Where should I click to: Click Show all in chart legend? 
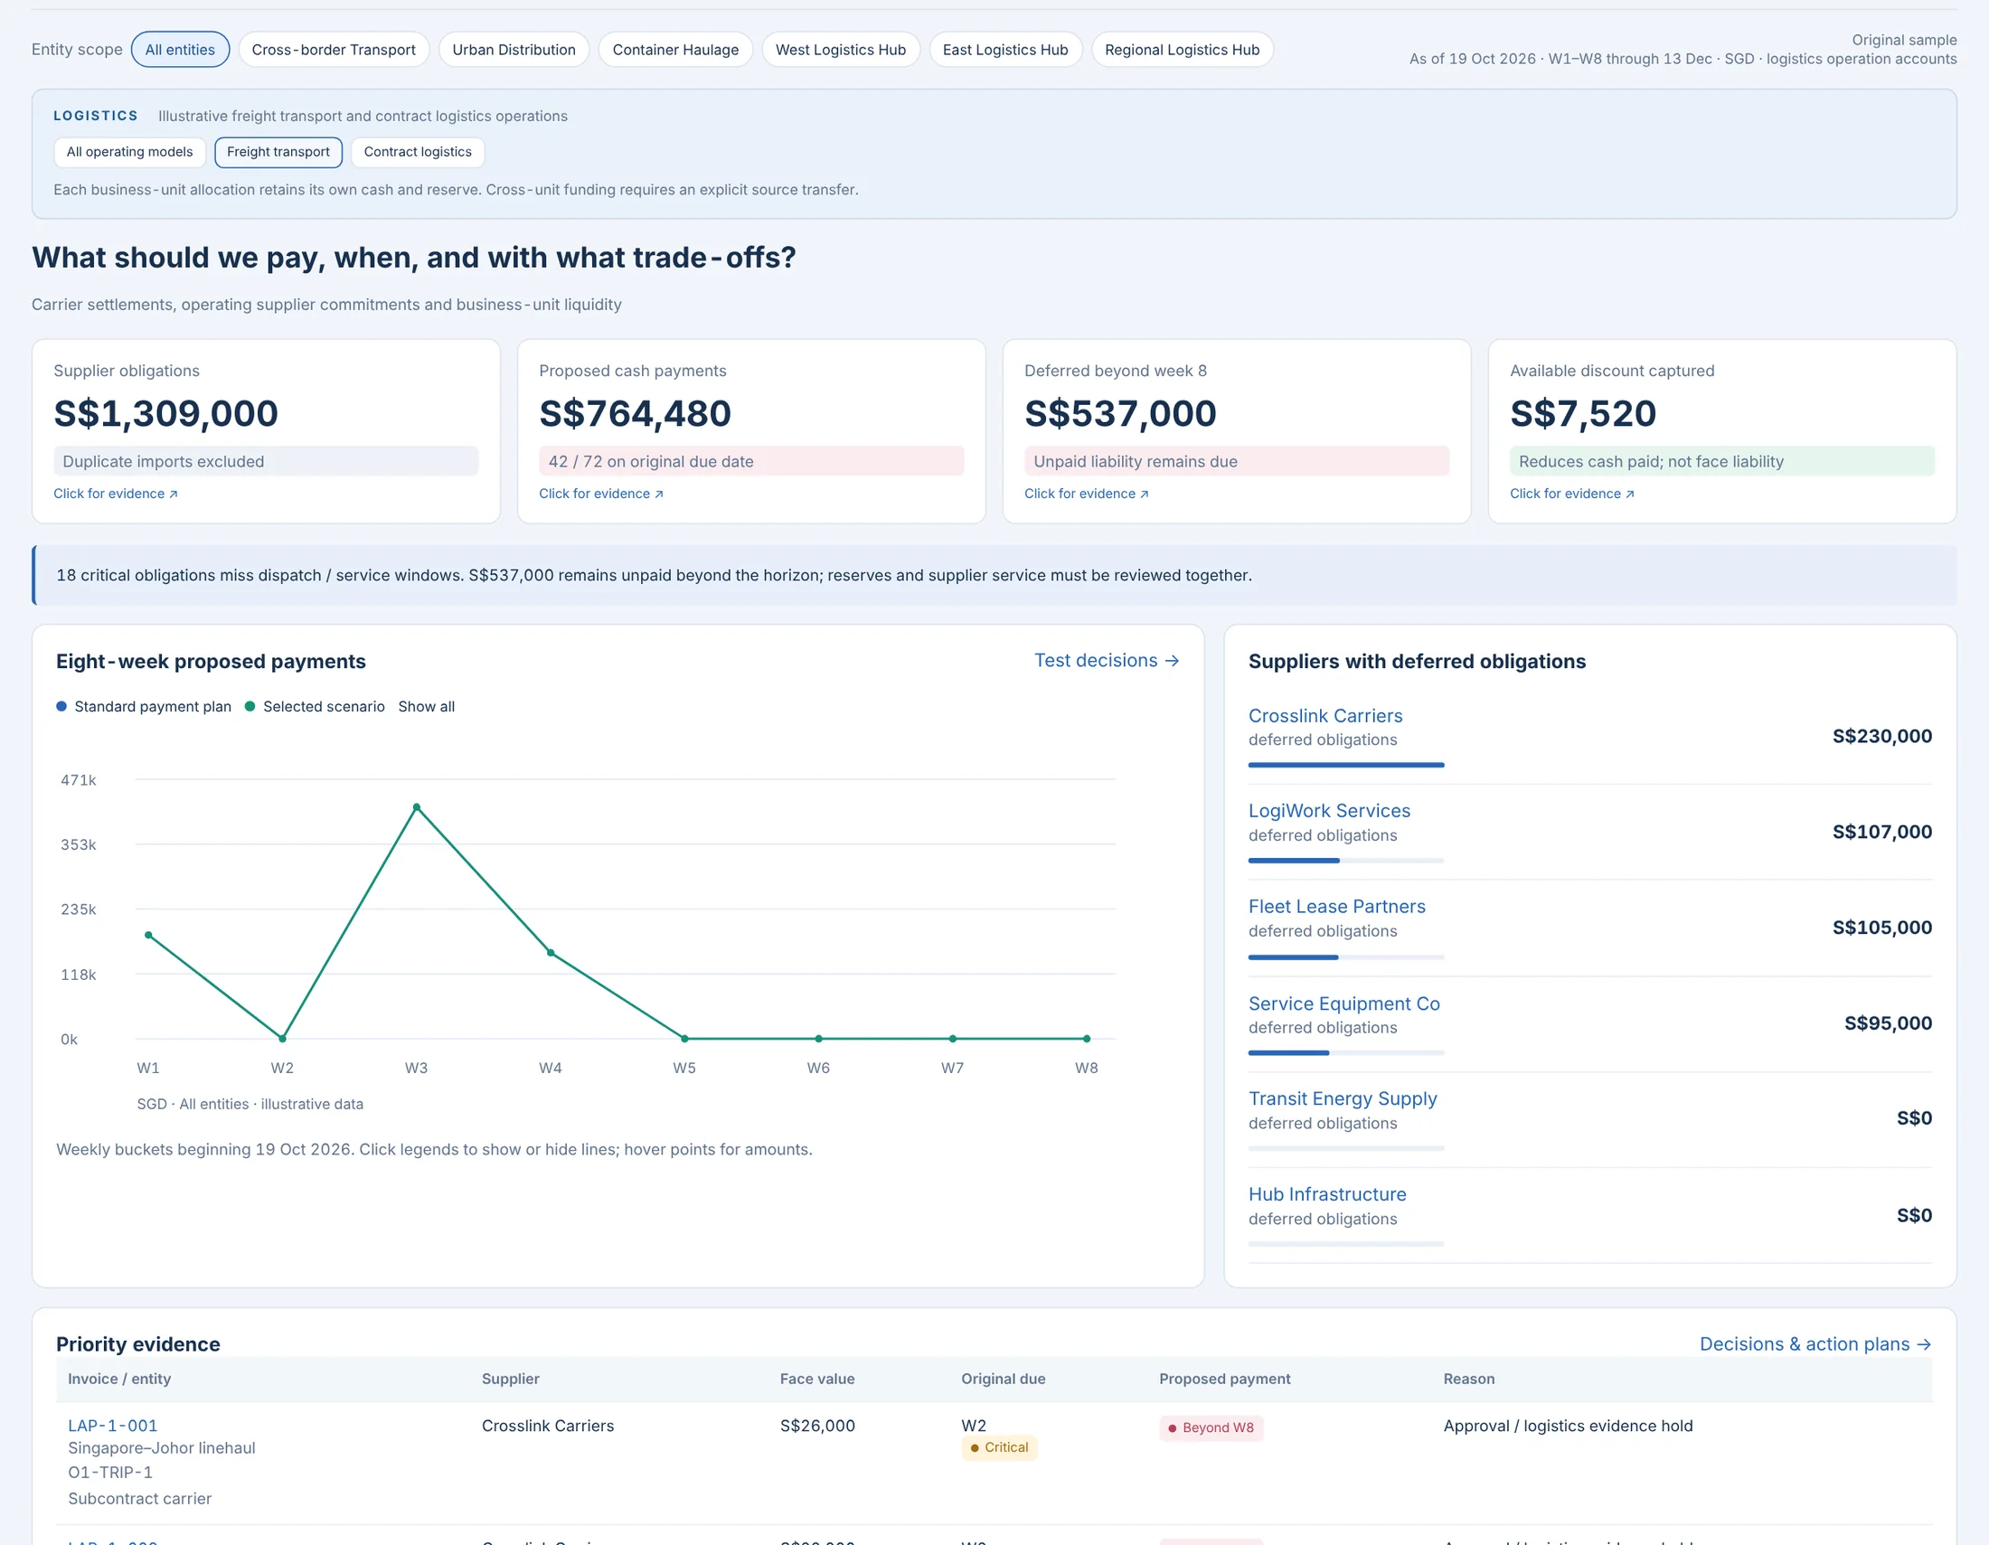(426, 706)
